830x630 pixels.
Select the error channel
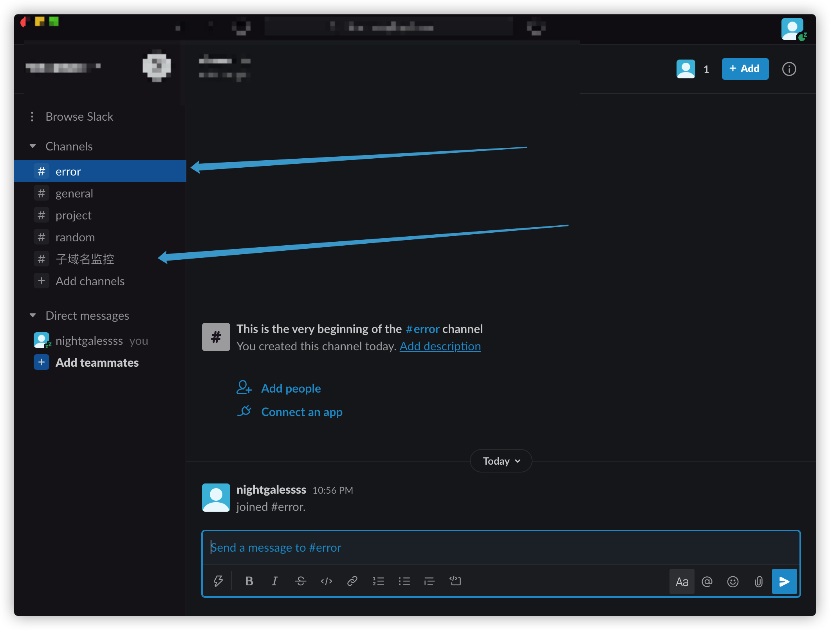tap(100, 171)
